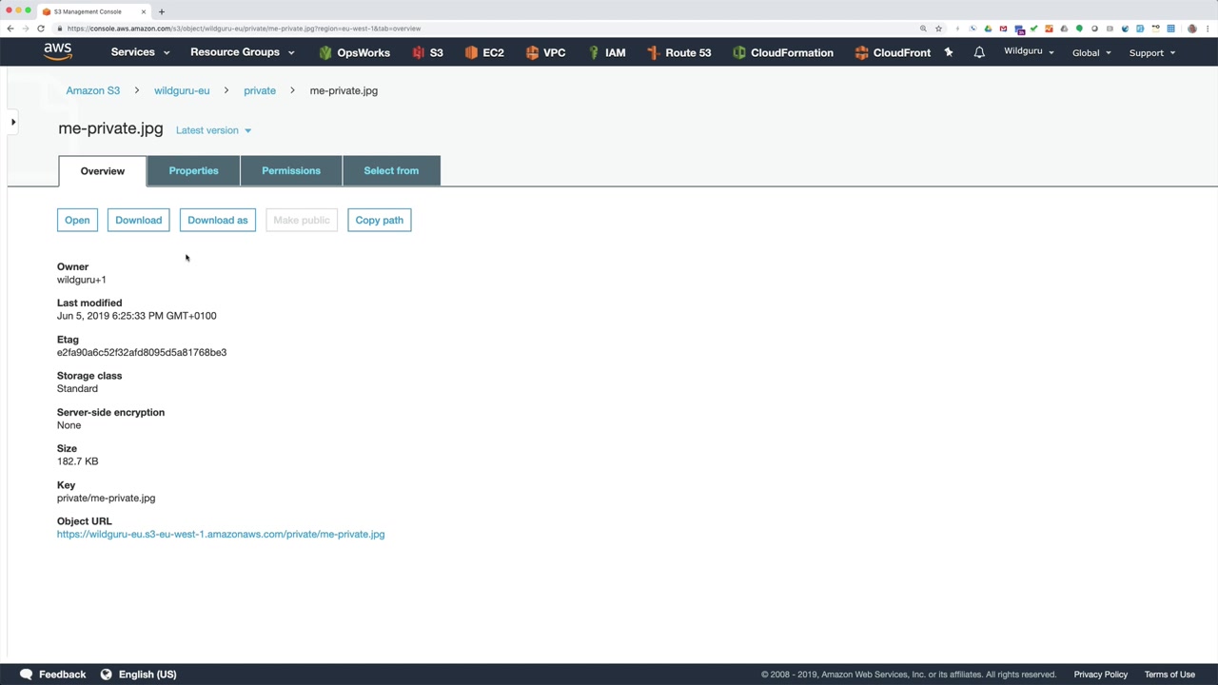1218x685 pixels.
Task: Switch to the Properties tab
Action: 193,170
